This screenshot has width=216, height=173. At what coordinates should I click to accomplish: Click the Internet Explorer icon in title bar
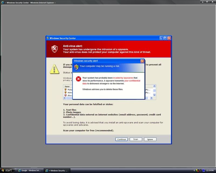click(2, 2)
